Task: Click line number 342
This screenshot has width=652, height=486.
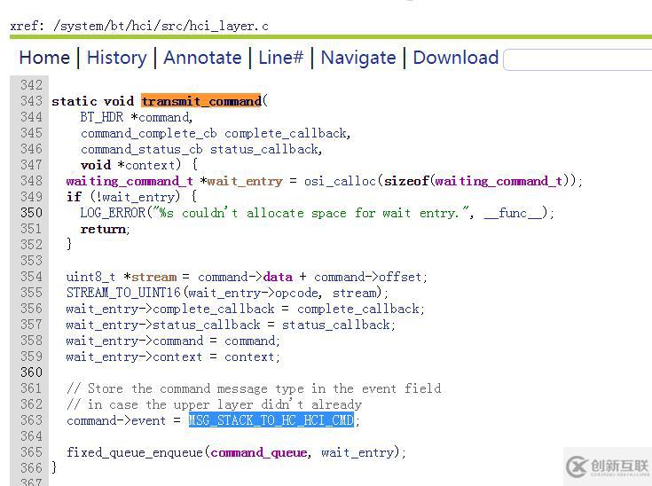Action: point(32,85)
